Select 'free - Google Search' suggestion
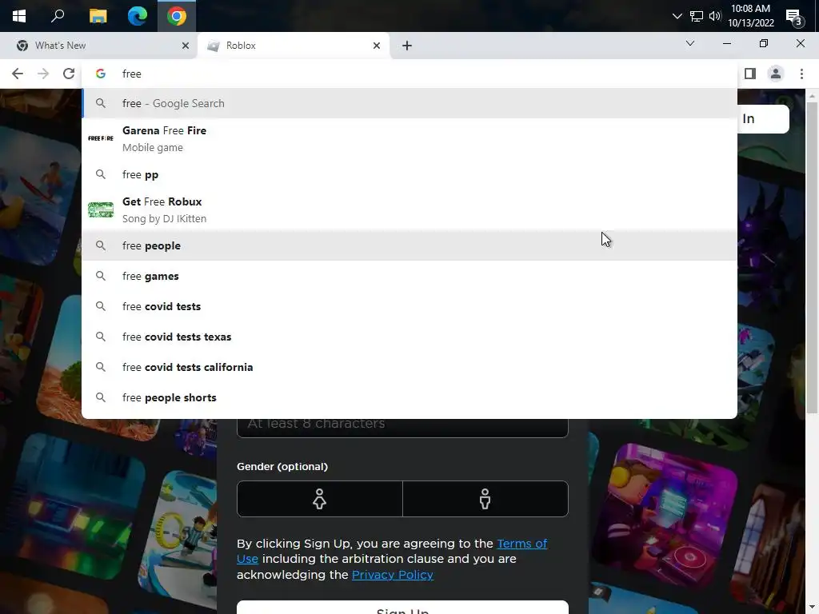819x614 pixels. 409,103
